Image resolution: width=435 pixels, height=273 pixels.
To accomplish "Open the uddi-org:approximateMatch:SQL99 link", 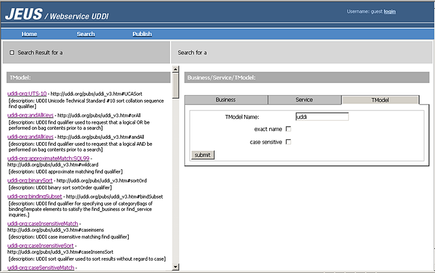I will (x=48, y=158).
